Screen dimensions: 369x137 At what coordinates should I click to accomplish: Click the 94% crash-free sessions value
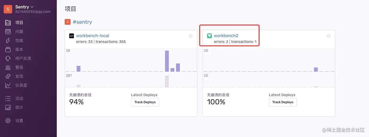pos(76,102)
